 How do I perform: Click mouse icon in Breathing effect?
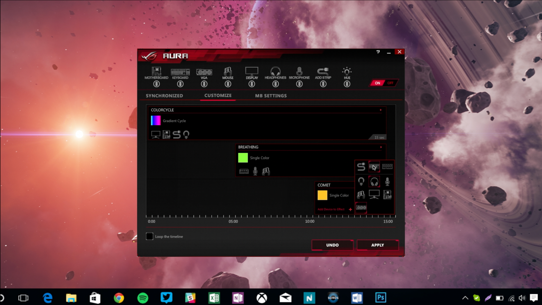coord(266,171)
